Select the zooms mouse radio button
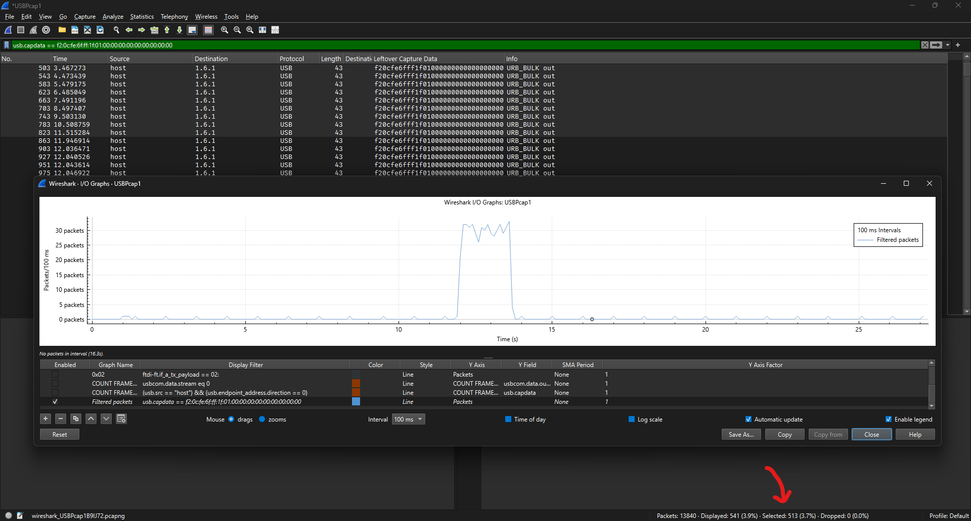 coord(261,419)
